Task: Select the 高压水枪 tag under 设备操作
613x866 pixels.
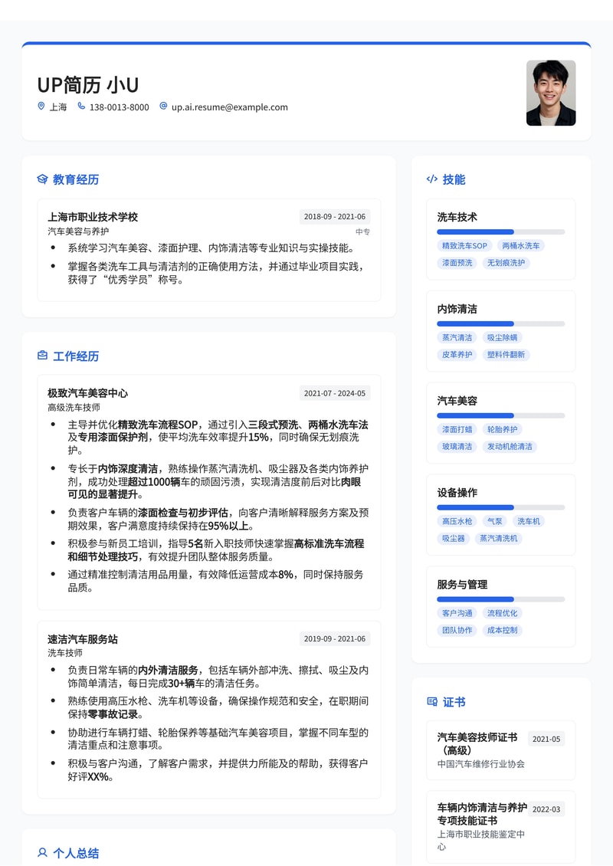Action: click(457, 520)
